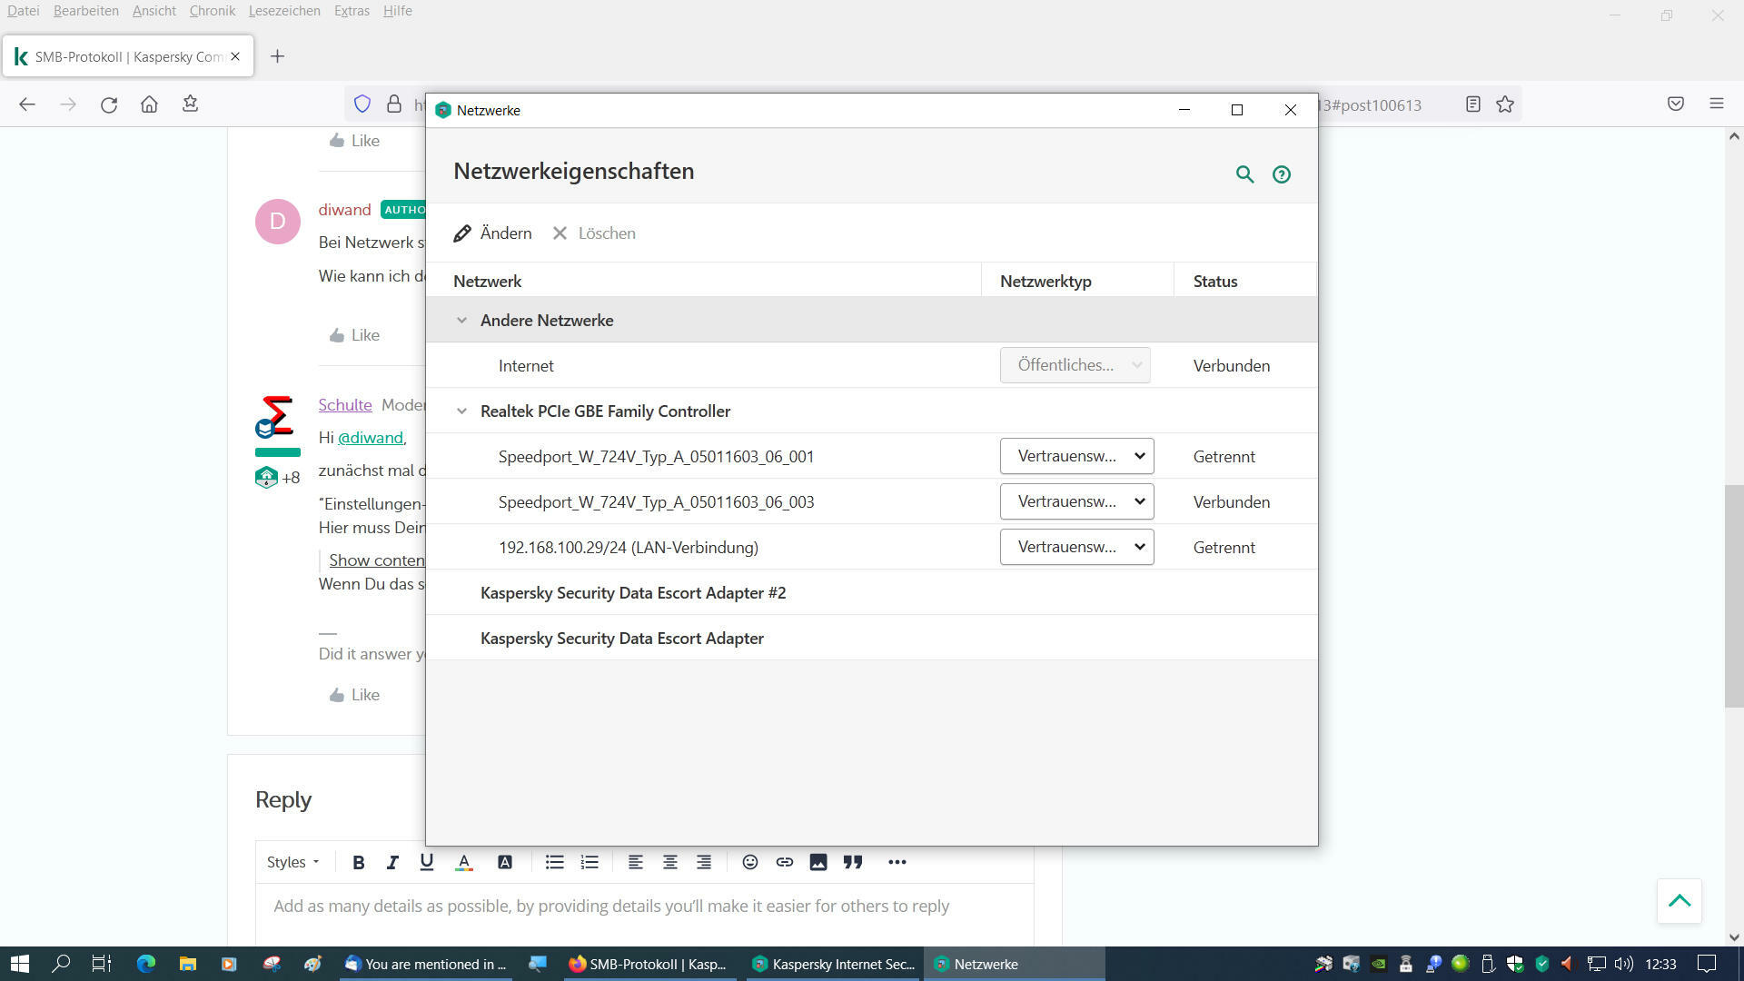
Task: Click the padlock site info icon
Action: click(393, 104)
